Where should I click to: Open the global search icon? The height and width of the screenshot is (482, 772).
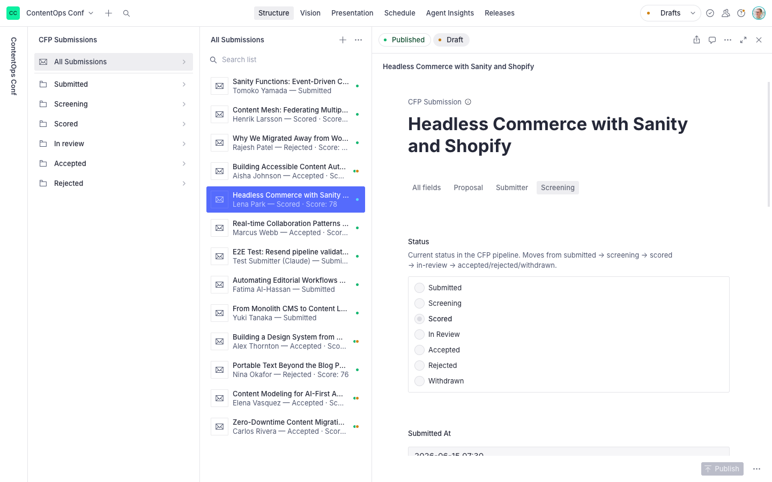tap(127, 13)
